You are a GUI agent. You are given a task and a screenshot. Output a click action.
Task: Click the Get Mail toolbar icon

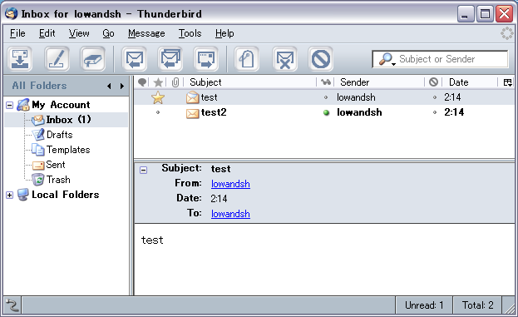20,59
